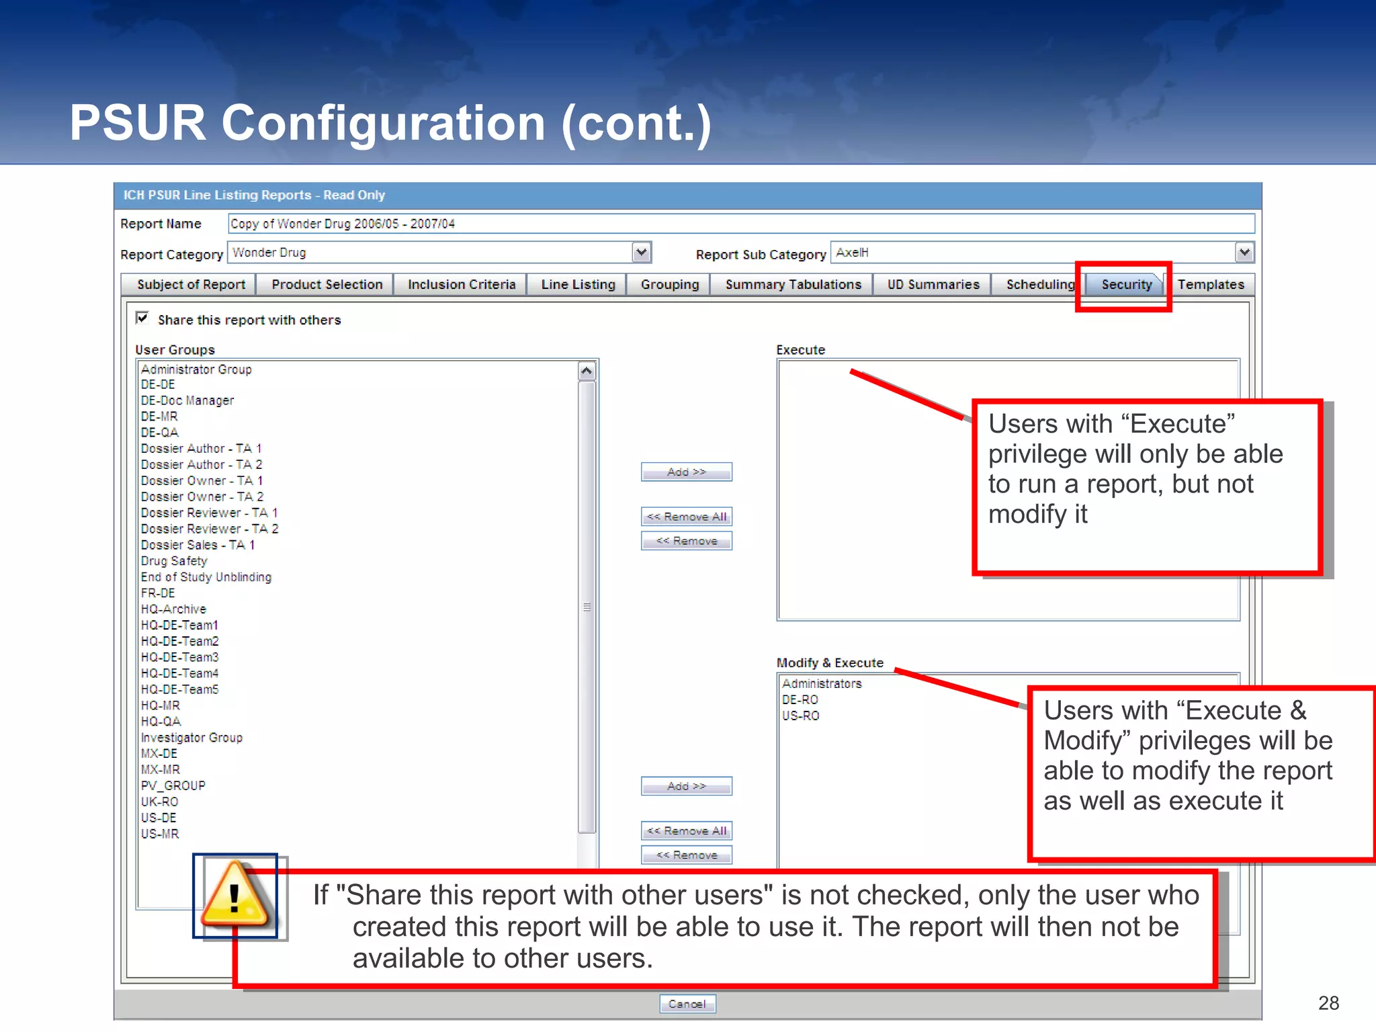Select HQ-DE-Team5 user group
Screen dimensions: 1376x1032
(x=179, y=689)
